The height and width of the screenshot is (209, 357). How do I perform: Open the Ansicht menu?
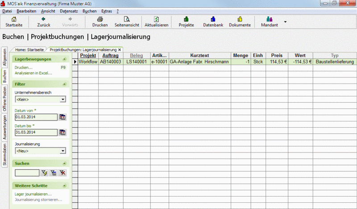[48, 11]
